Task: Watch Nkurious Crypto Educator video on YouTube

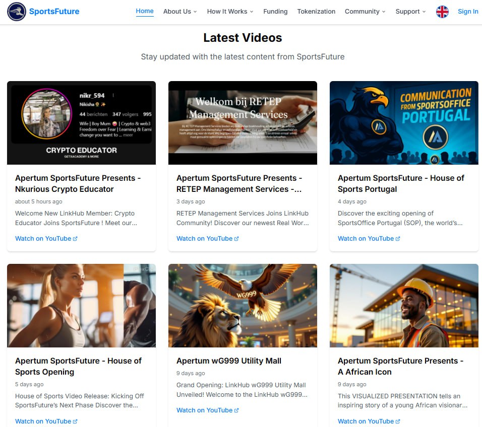Action: (x=46, y=239)
